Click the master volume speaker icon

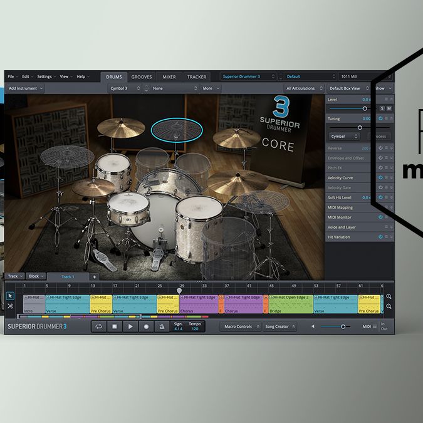click(313, 326)
